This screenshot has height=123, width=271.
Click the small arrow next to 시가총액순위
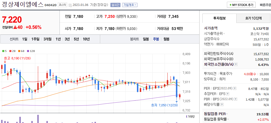224,33
